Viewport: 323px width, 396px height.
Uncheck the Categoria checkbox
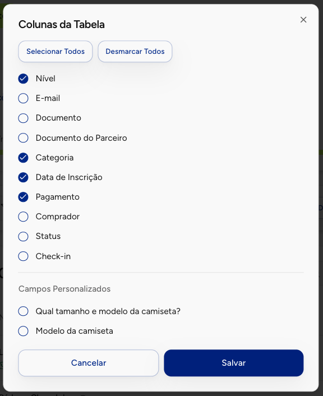click(x=23, y=158)
